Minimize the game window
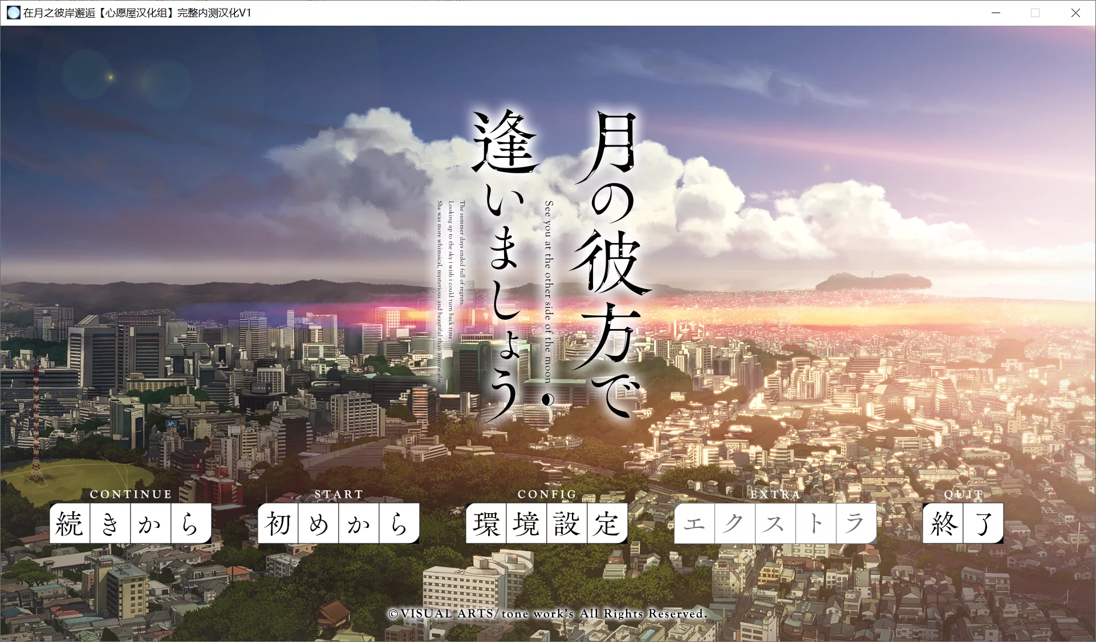This screenshot has height=642, width=1096. (996, 13)
